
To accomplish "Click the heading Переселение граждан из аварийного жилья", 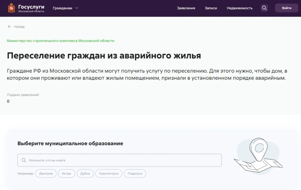I will tap(104, 56).
